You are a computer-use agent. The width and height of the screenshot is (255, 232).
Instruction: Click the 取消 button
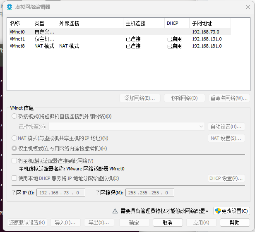point(168,222)
